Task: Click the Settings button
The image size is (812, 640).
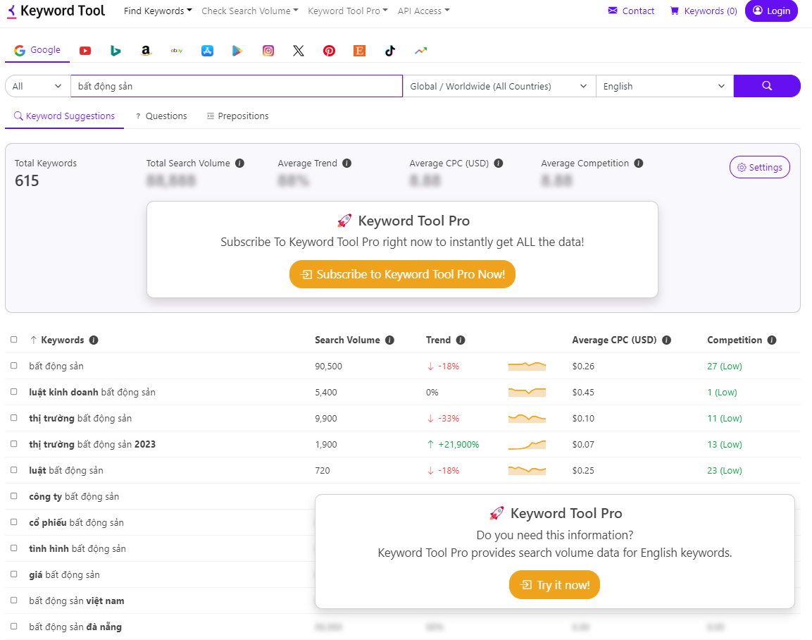Action: [x=760, y=167]
